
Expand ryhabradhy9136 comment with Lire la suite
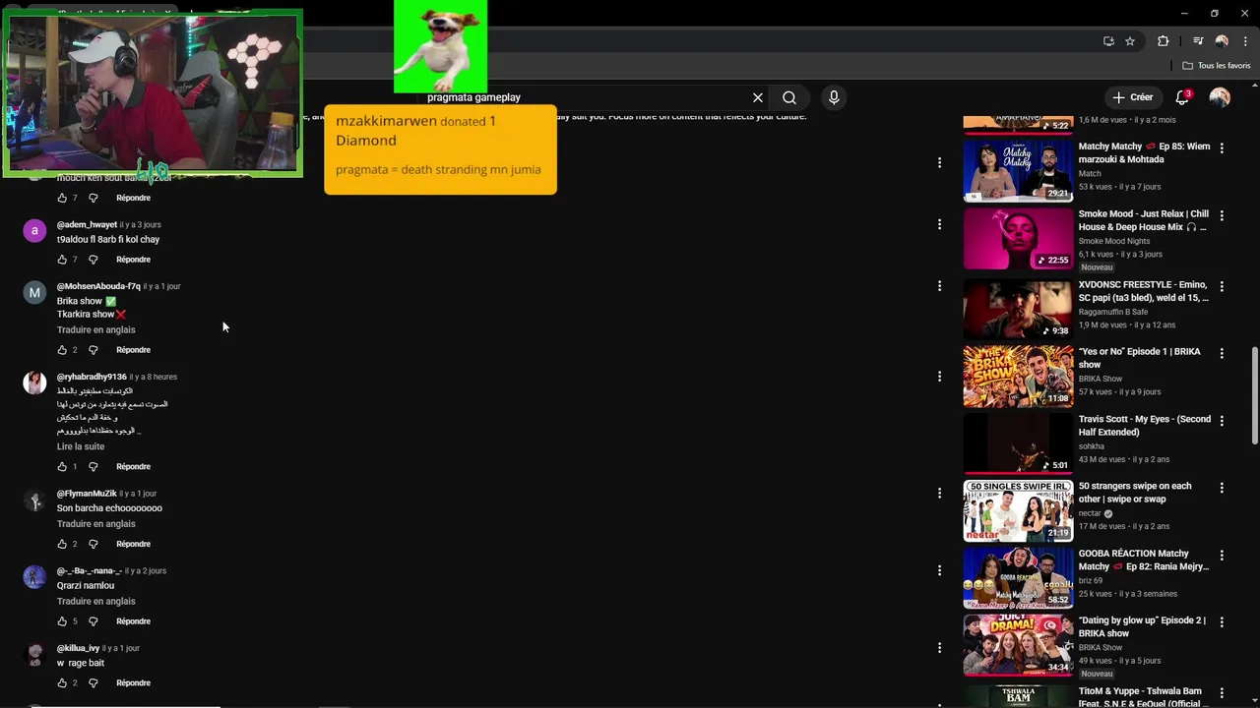tap(81, 446)
